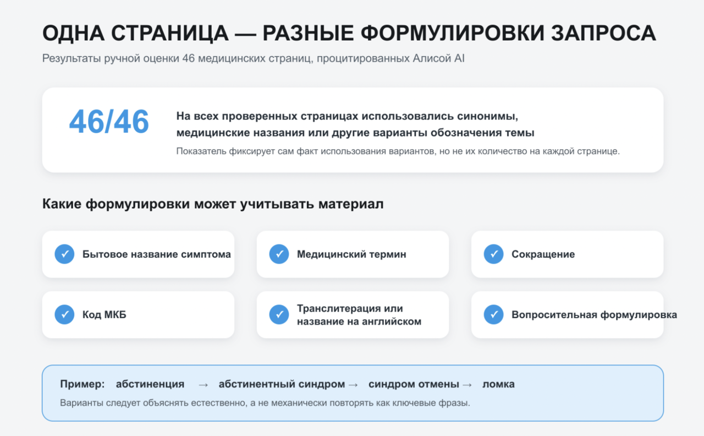Select the Бытовое название симптома card
Image resolution: width=704 pixels, height=436 pixels.
pyautogui.click(x=138, y=254)
